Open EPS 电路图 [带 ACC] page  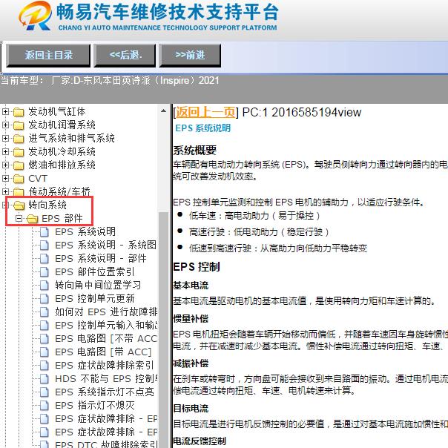pos(103,352)
